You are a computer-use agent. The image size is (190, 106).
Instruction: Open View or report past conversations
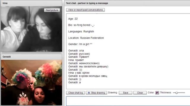point(85,10)
